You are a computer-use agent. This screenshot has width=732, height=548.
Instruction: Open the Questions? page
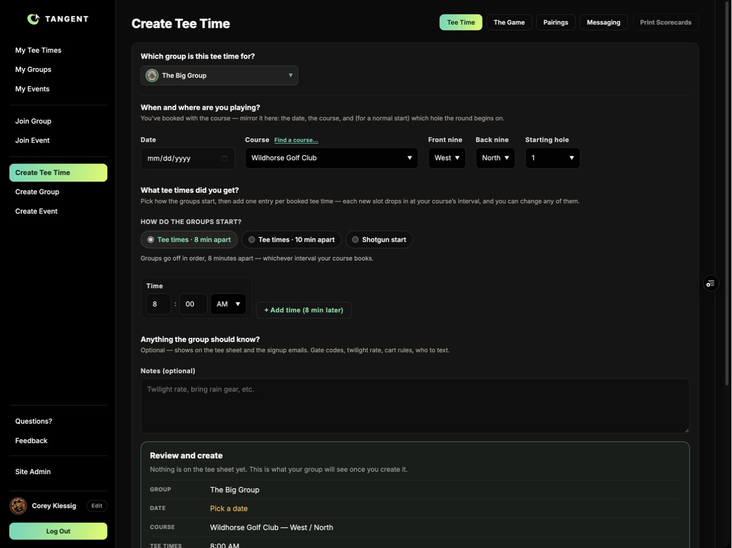tap(58, 421)
